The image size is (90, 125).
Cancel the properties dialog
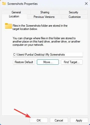click(x=59, y=120)
